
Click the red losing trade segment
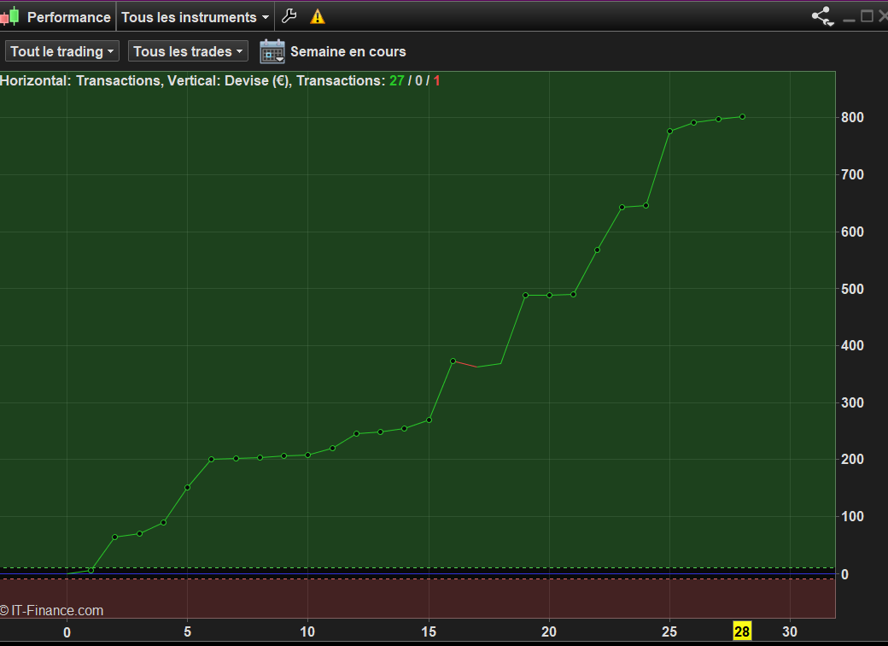pos(465,364)
